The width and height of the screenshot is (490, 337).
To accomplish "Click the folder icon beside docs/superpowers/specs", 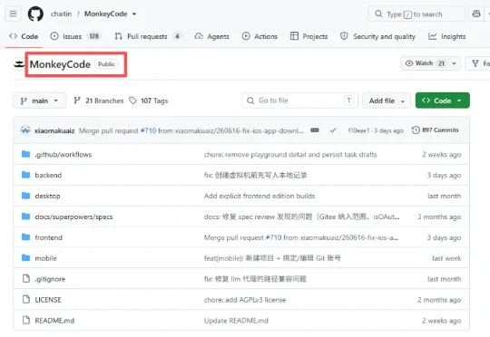I will (26, 217).
